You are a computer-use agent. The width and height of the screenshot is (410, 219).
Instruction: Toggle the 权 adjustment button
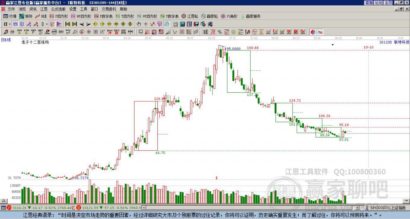click(52, 24)
